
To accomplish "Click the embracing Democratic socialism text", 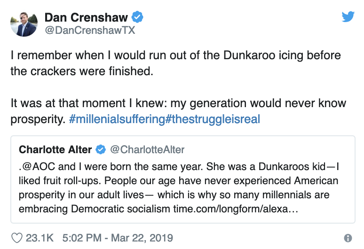I will (x=95, y=209).
